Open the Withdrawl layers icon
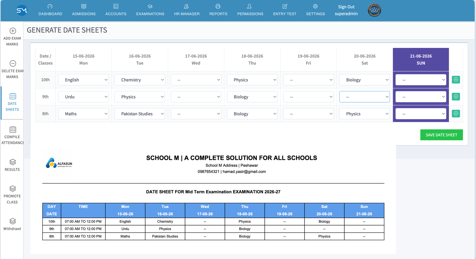 (12, 221)
